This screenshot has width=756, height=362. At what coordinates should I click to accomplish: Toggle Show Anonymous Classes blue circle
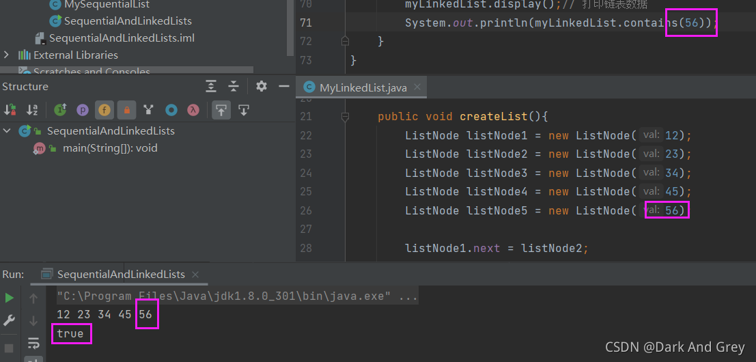click(x=171, y=110)
